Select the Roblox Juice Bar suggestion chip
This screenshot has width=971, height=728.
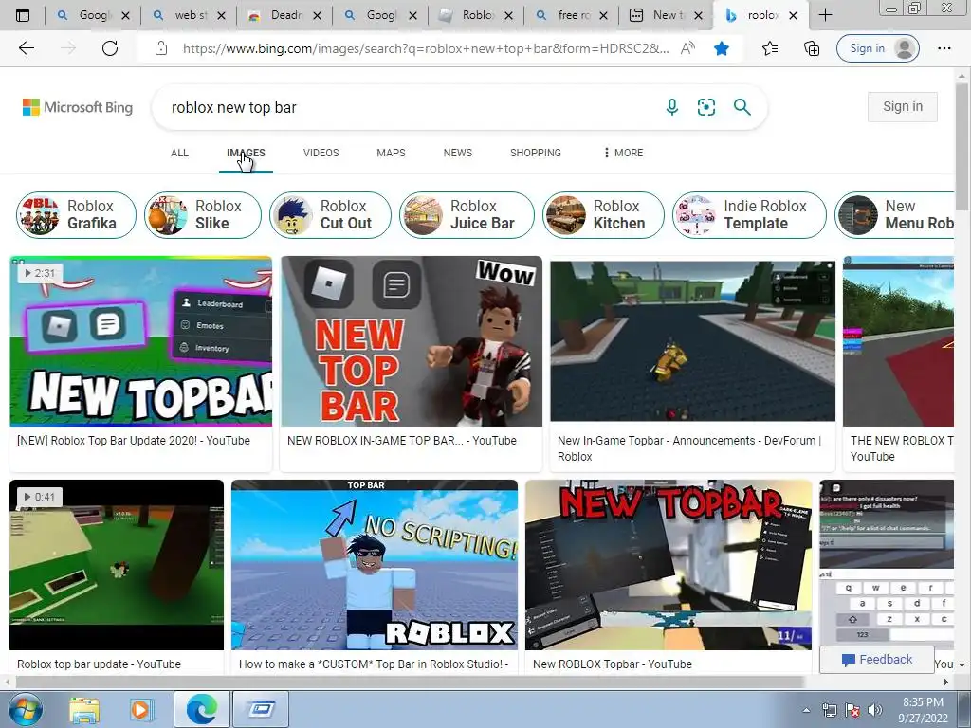467,215
